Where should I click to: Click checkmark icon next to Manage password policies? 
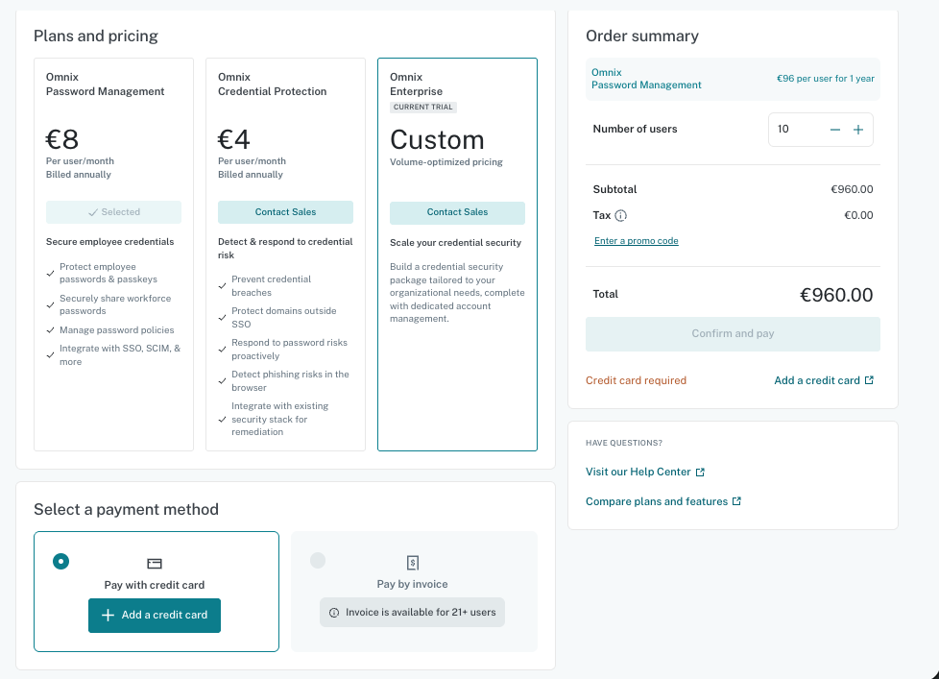[x=50, y=330]
